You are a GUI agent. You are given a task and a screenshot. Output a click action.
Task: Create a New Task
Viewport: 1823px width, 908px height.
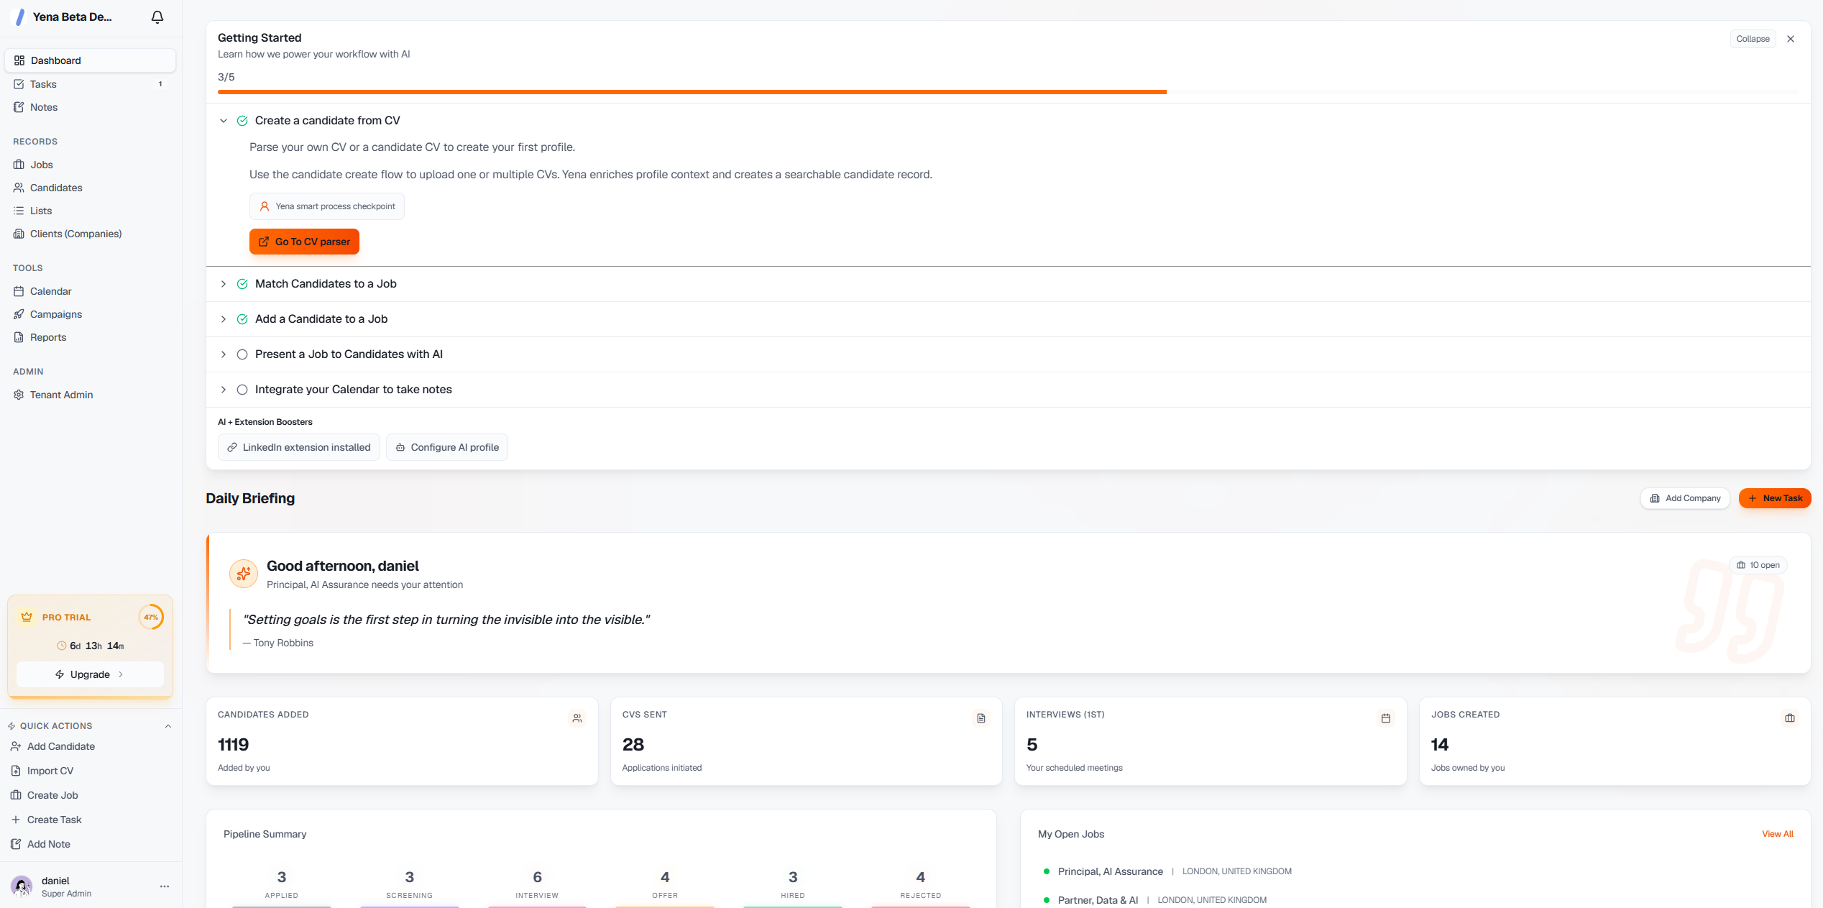pyautogui.click(x=1775, y=498)
